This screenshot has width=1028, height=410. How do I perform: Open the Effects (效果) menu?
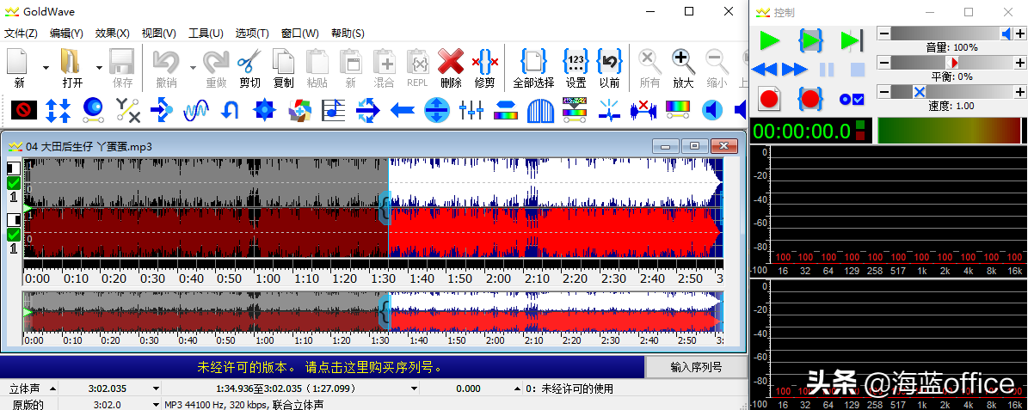click(112, 34)
